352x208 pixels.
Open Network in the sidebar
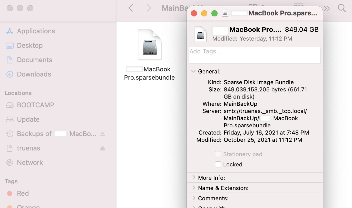pyautogui.click(x=30, y=163)
